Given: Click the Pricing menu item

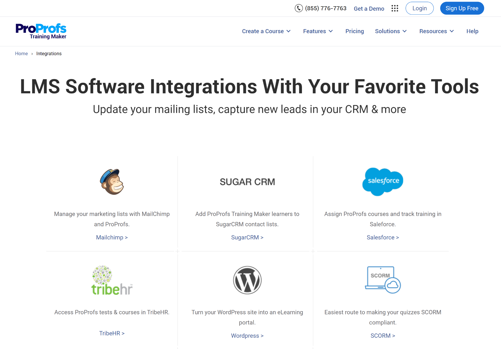Looking at the screenshot, I should (x=354, y=31).
